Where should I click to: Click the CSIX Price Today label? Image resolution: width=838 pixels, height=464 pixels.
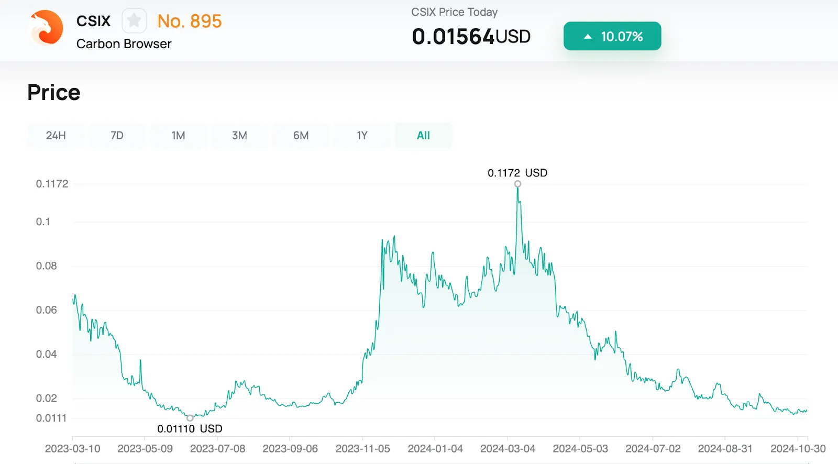454,12
